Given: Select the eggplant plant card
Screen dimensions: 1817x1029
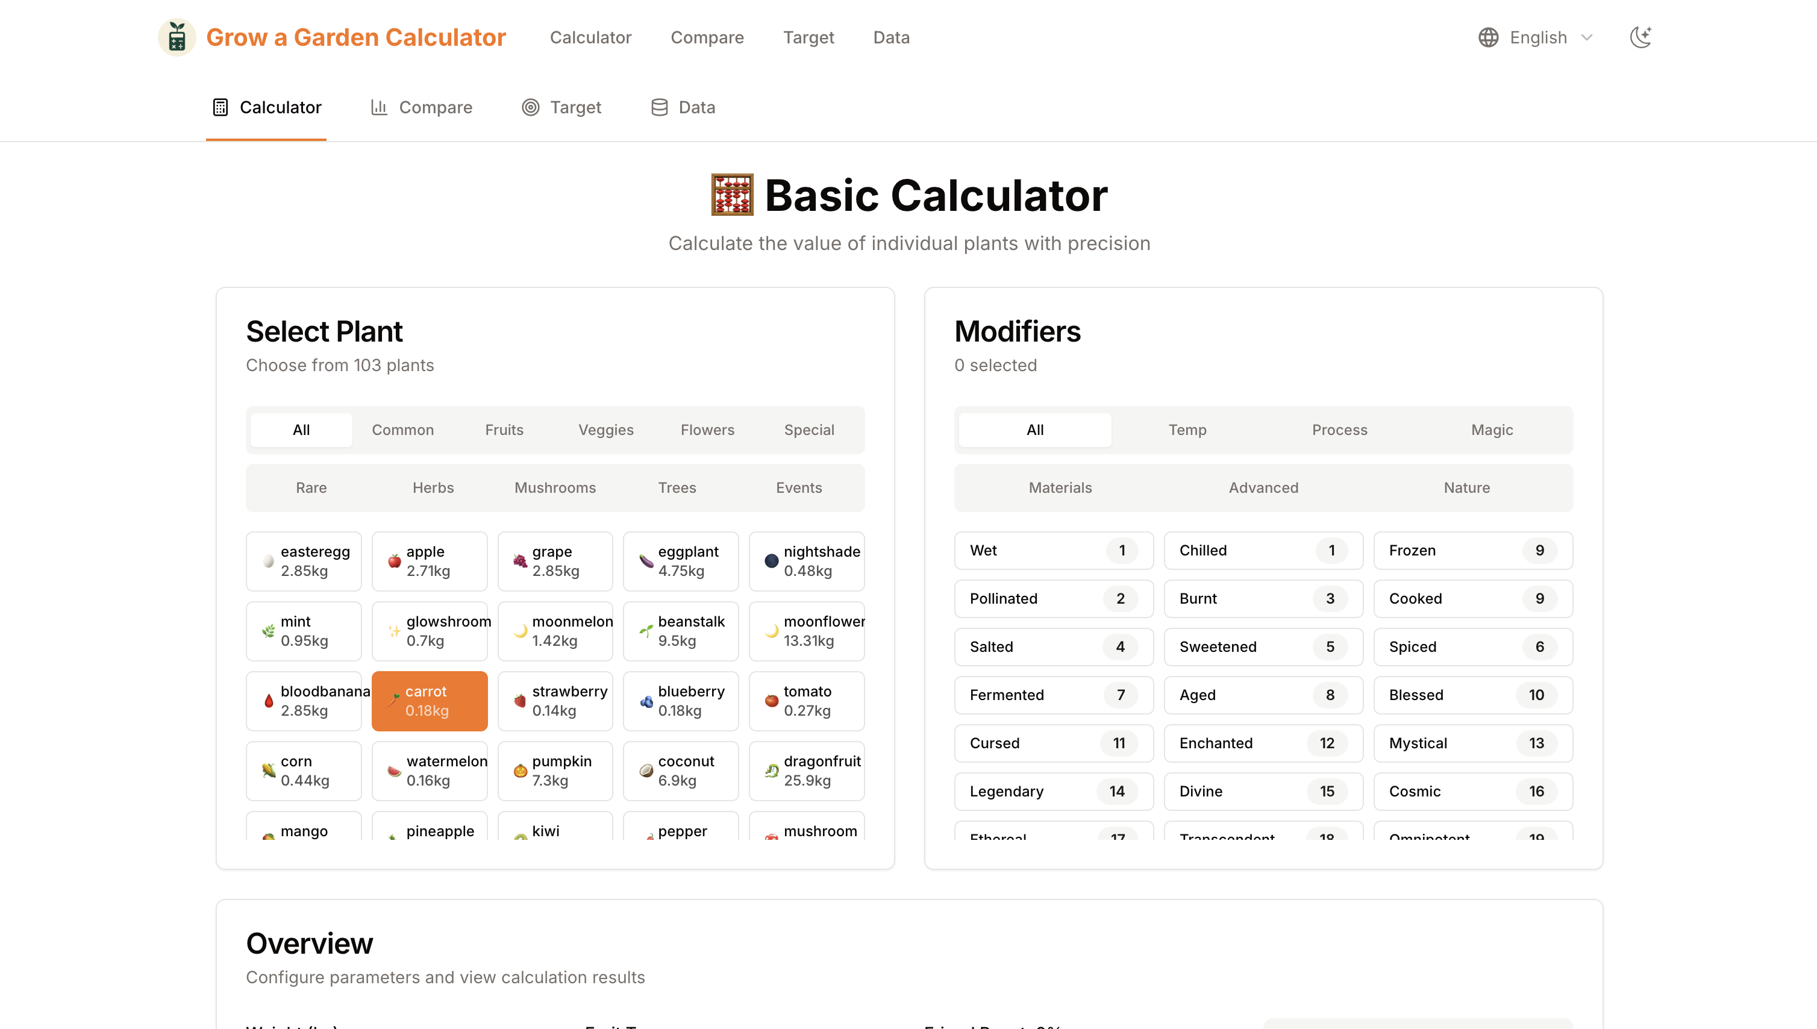Looking at the screenshot, I should (681, 560).
